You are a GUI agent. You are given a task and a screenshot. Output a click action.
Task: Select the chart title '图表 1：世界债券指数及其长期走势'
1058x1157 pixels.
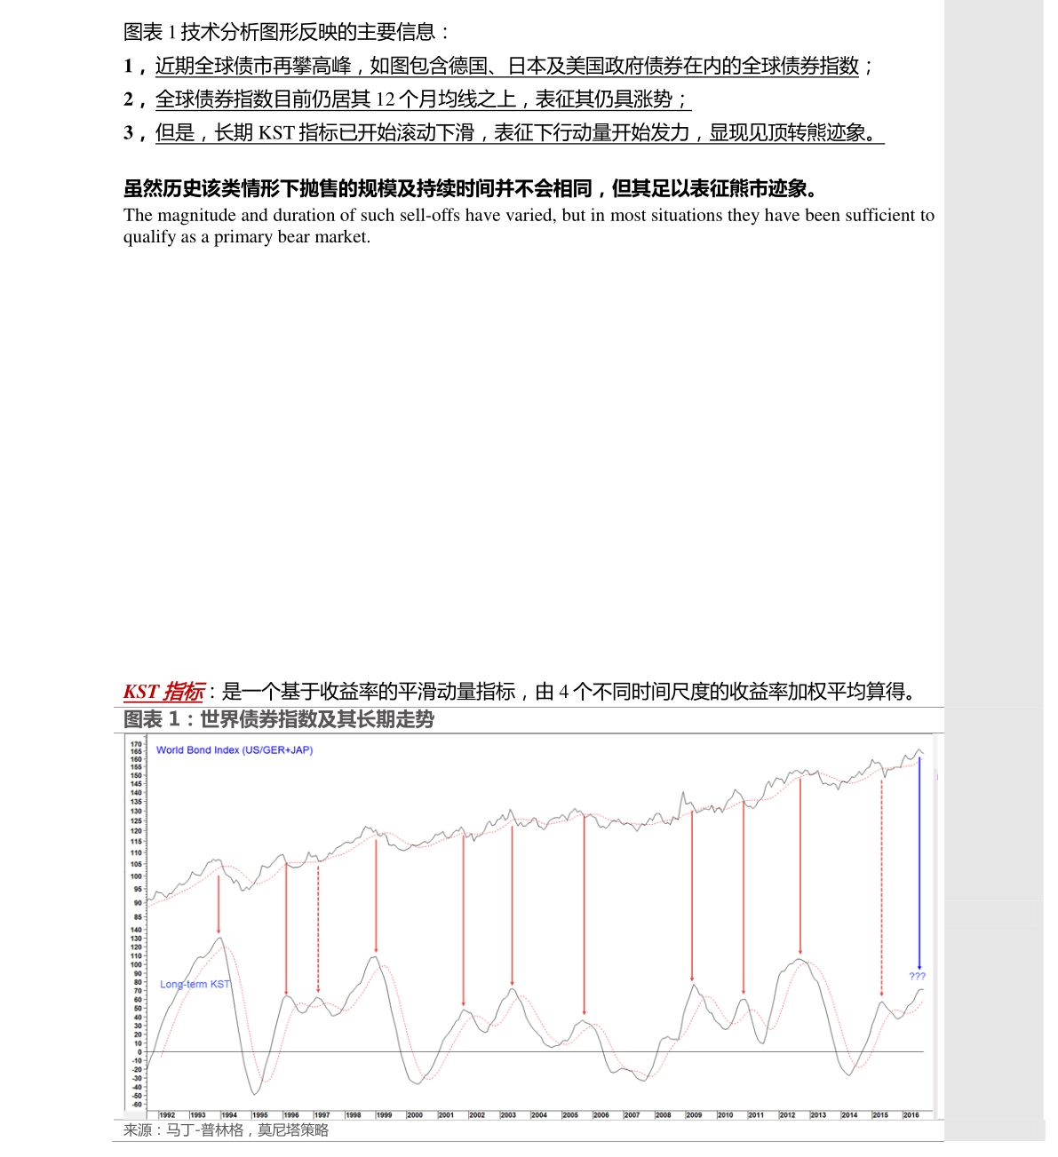[x=278, y=719]
